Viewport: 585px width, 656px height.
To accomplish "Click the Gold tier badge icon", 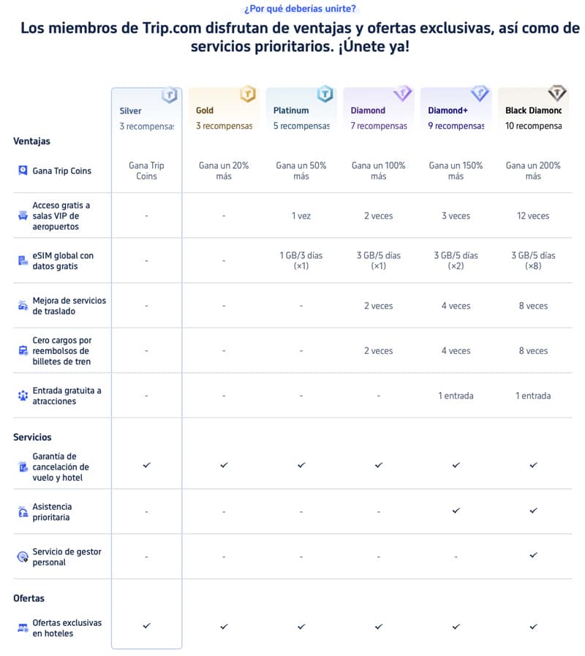I will point(247,94).
